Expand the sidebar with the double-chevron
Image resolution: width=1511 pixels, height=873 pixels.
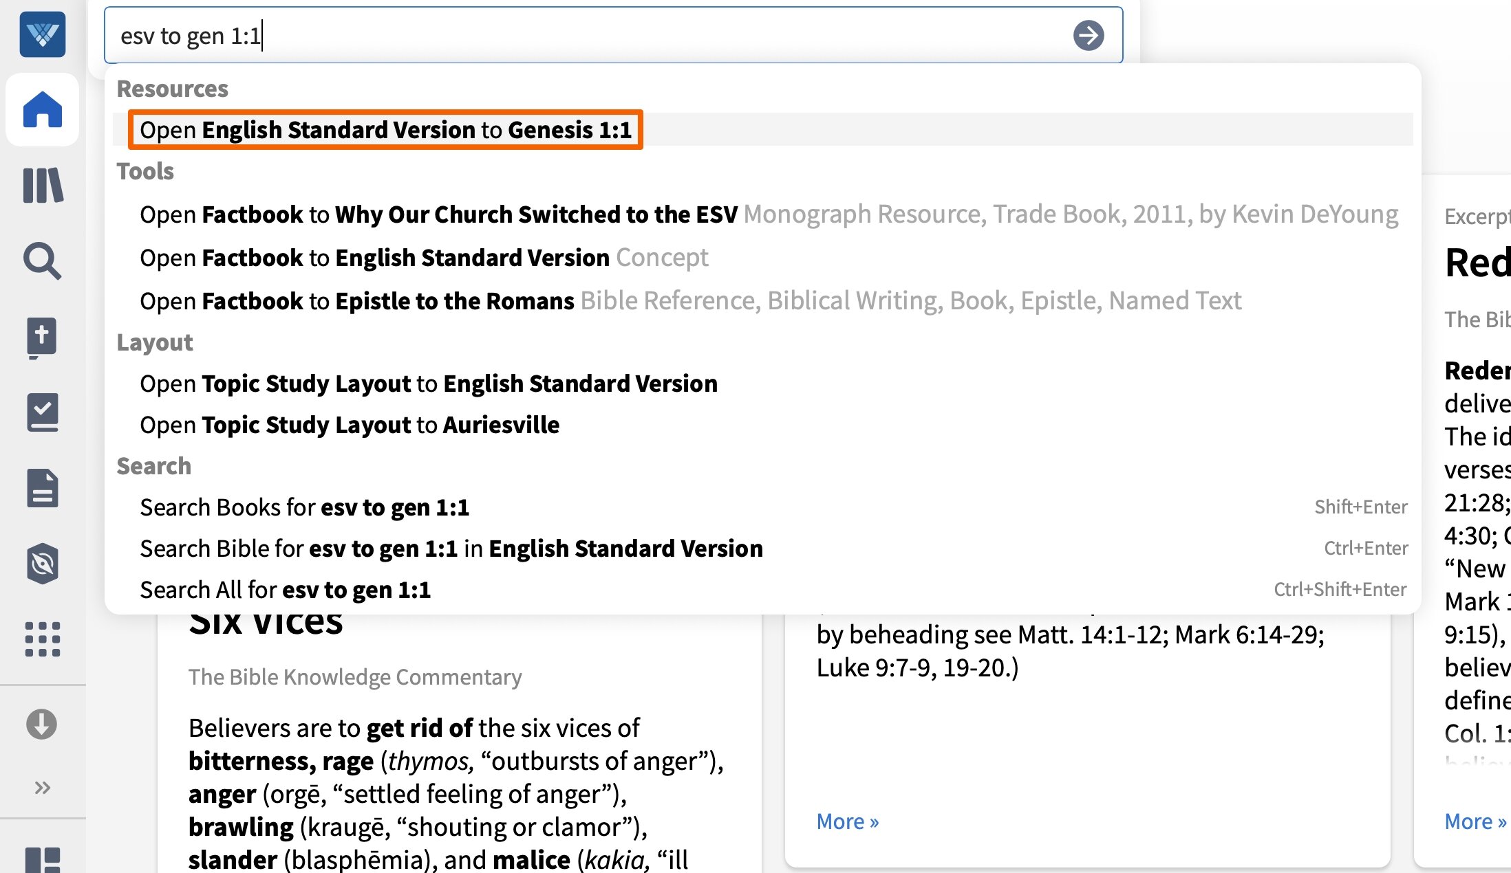click(x=42, y=786)
